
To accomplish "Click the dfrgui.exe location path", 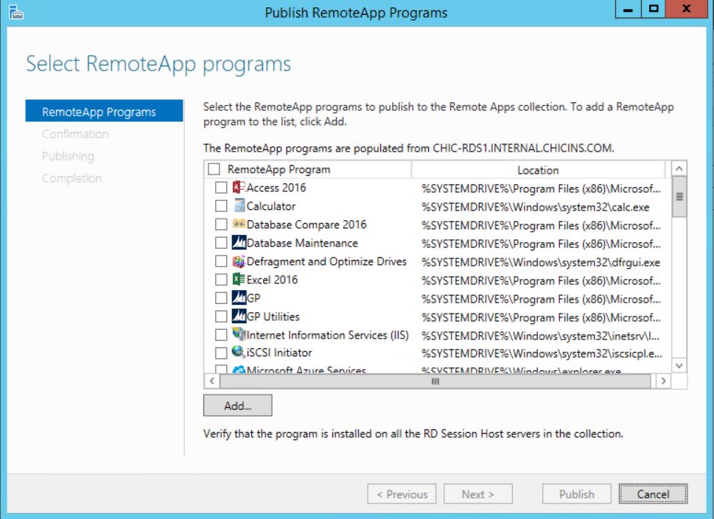I will tap(541, 262).
